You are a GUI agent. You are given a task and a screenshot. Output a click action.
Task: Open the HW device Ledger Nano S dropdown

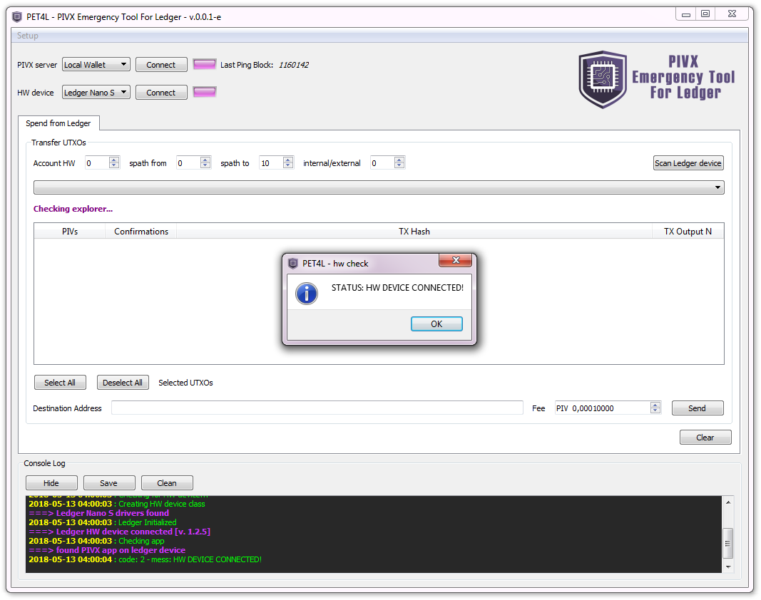pos(96,92)
